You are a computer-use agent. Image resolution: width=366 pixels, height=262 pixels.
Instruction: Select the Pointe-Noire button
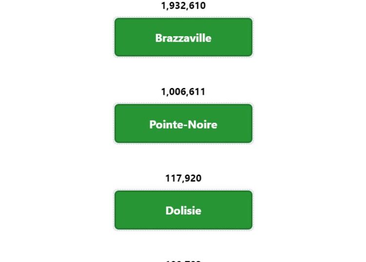tap(183, 123)
